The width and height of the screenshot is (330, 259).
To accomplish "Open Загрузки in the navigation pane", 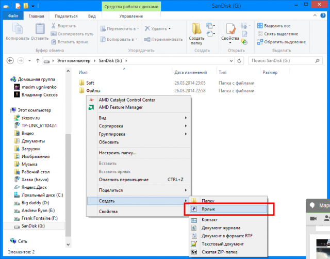I will (x=27, y=149).
